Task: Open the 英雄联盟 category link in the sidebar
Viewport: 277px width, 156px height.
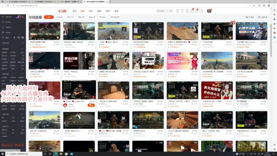Action: tap(4, 53)
